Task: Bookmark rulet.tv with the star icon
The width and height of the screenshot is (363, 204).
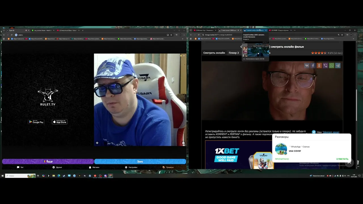Action: (x=171, y=35)
